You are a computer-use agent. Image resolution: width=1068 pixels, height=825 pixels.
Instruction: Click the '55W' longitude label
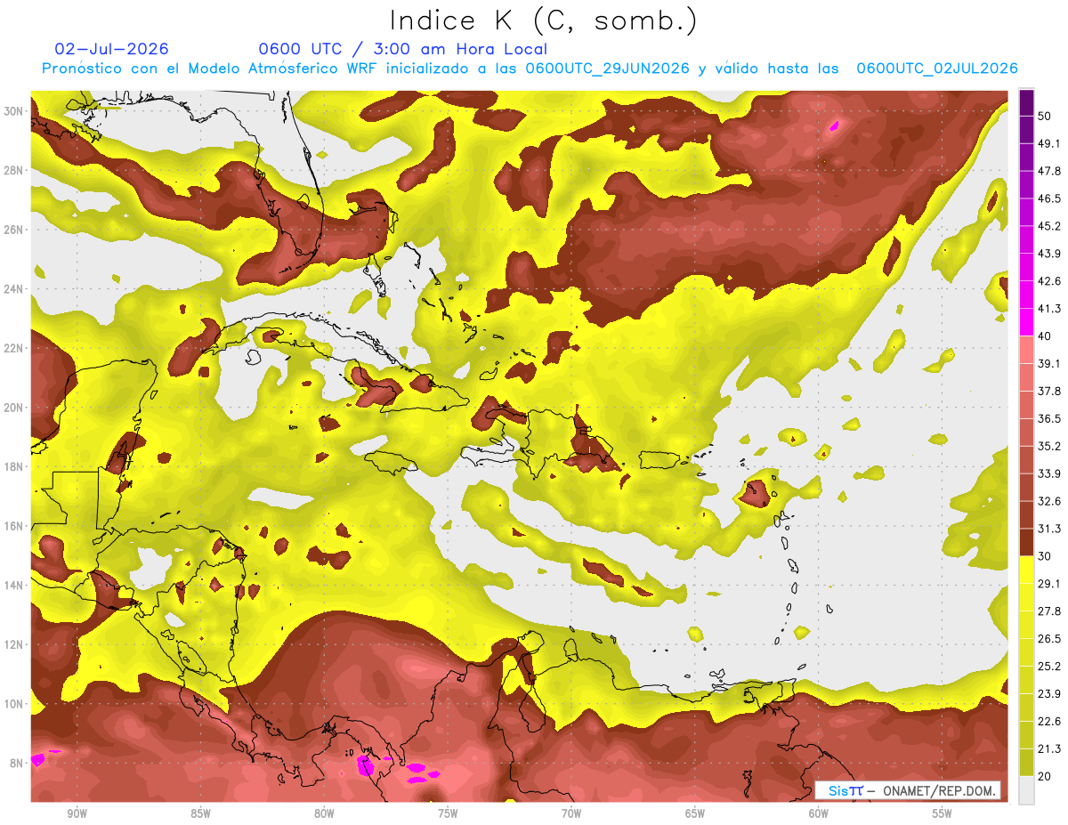point(942,813)
